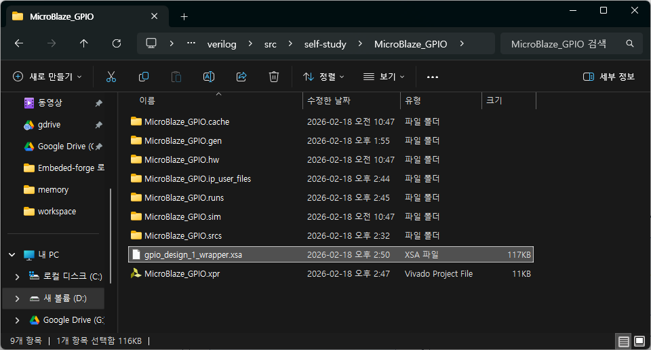Click the MicroBlaze_GPIO 검색 search box
This screenshot has height=350, width=651.
(x=563, y=43)
